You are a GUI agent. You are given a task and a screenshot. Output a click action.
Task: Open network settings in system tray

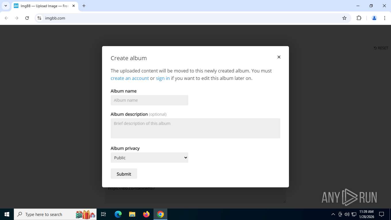click(354, 214)
